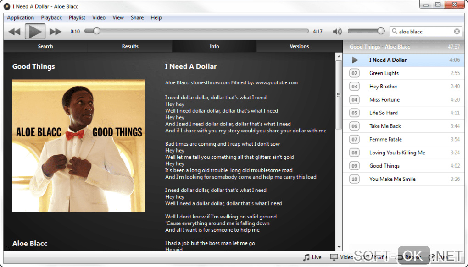Click lyric 'I had a job but the boss man'
This screenshot has width=468, height=267.
point(210,243)
